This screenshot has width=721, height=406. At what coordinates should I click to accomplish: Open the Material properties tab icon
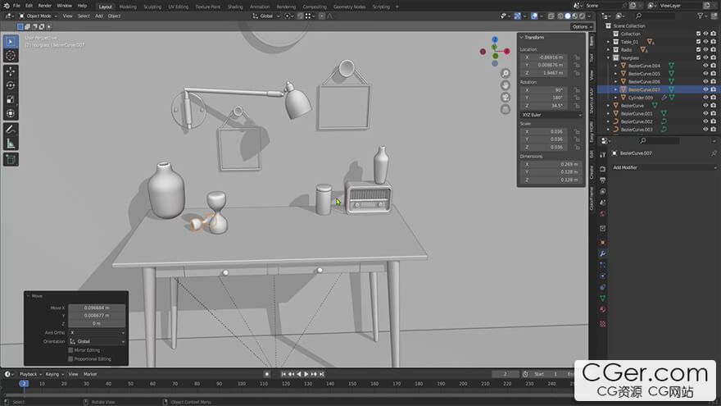click(603, 310)
